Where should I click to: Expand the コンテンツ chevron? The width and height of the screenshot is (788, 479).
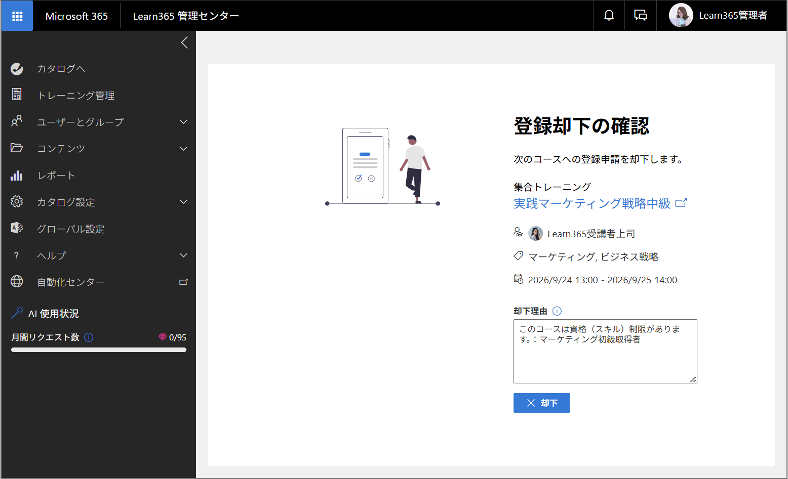[184, 149]
